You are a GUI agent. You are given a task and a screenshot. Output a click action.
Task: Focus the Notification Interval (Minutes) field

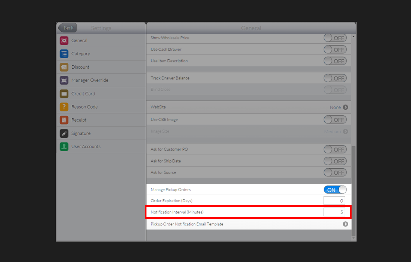(x=334, y=212)
